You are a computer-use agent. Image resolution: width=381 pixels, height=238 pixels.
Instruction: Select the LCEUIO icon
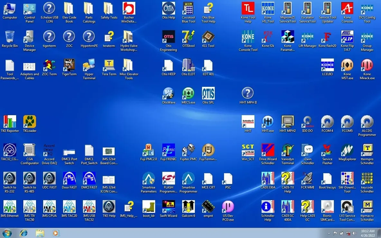point(328,67)
